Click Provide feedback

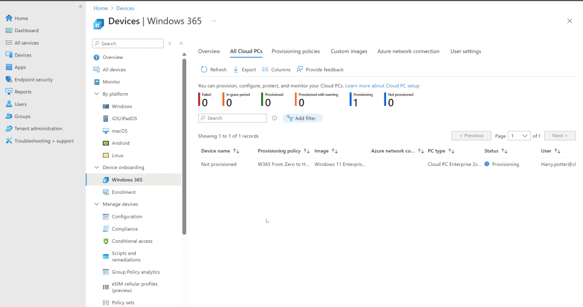[x=320, y=70]
